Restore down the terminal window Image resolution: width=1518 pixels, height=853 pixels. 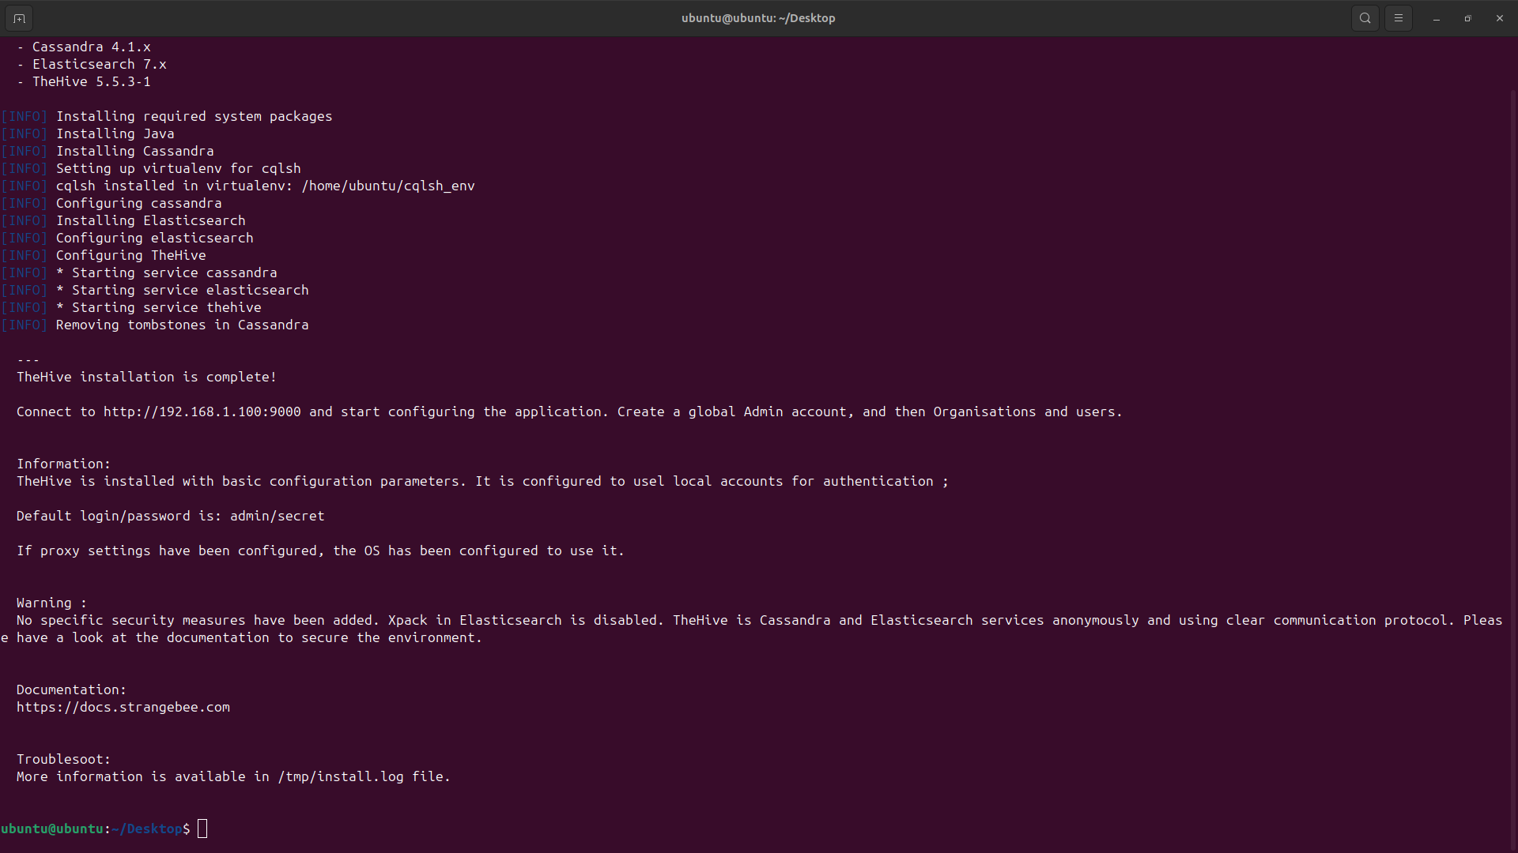(x=1467, y=18)
